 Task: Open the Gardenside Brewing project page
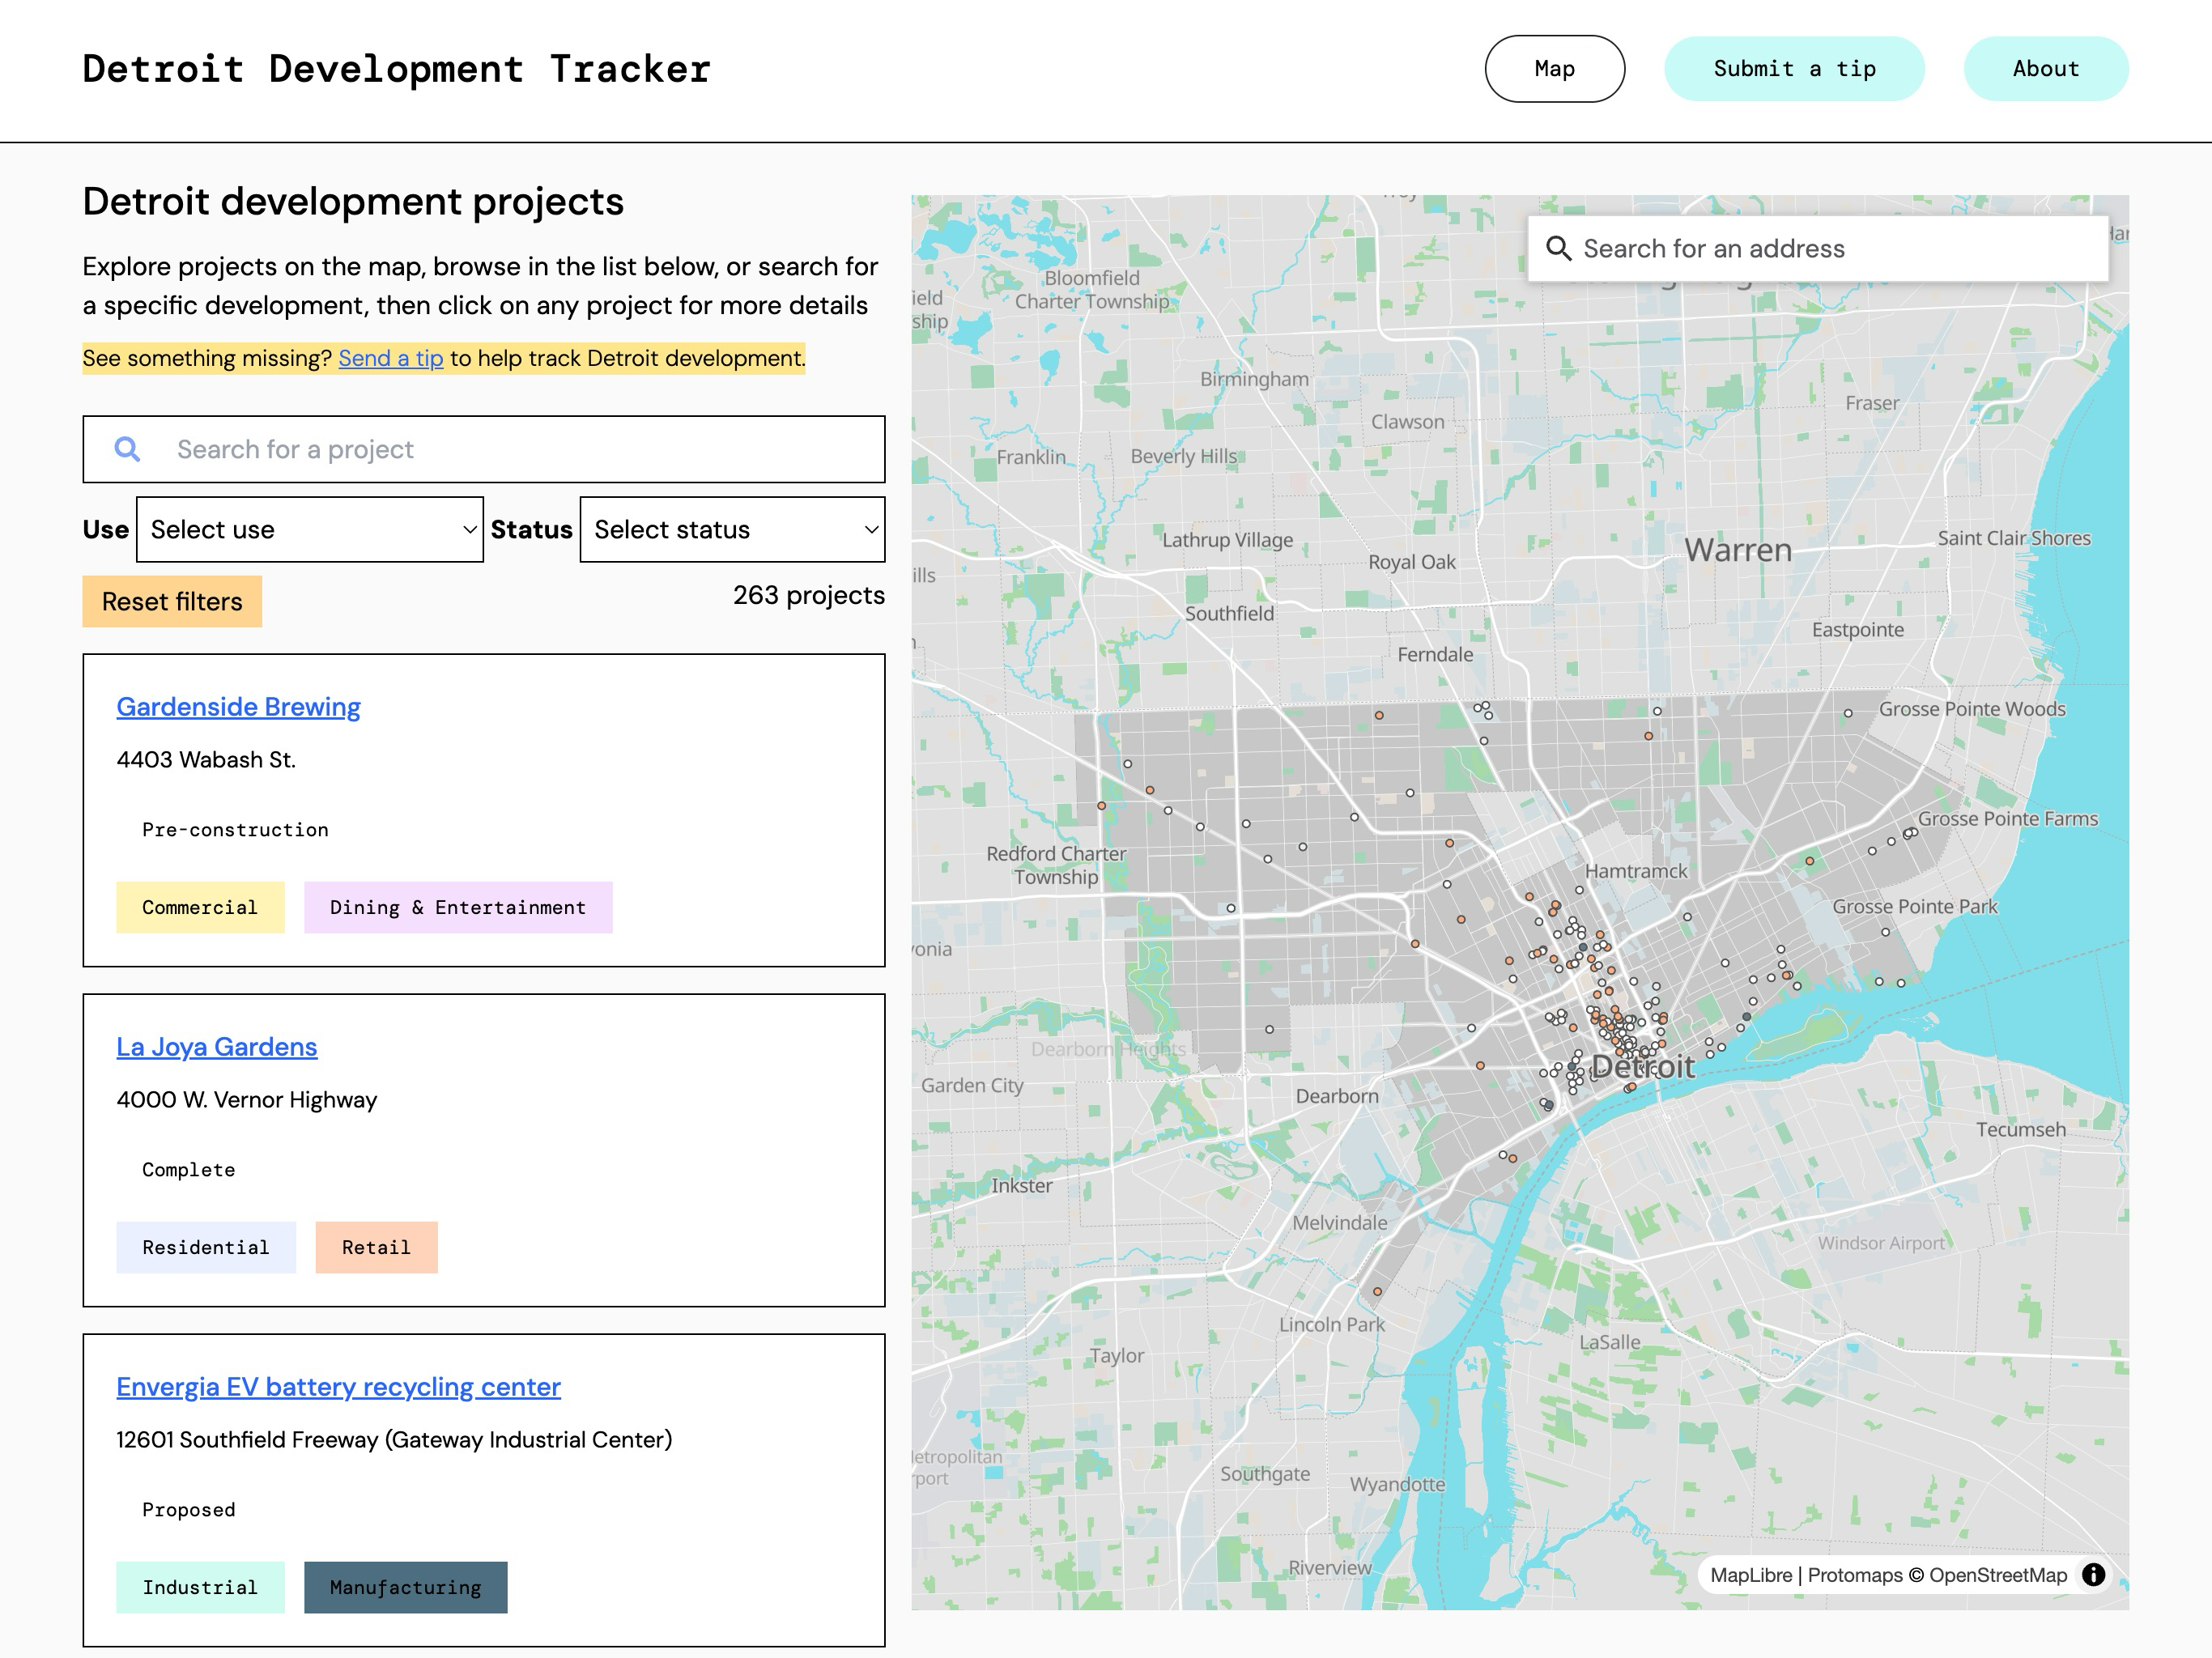[x=238, y=707]
